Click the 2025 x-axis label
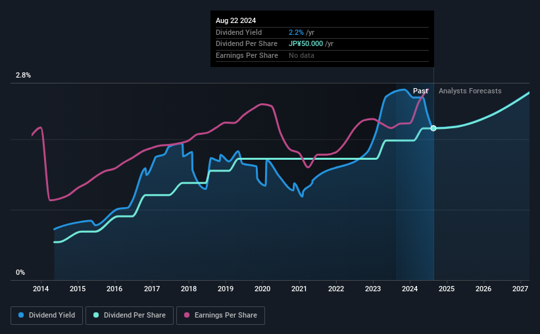This screenshot has height=334, width=540. (x=447, y=289)
